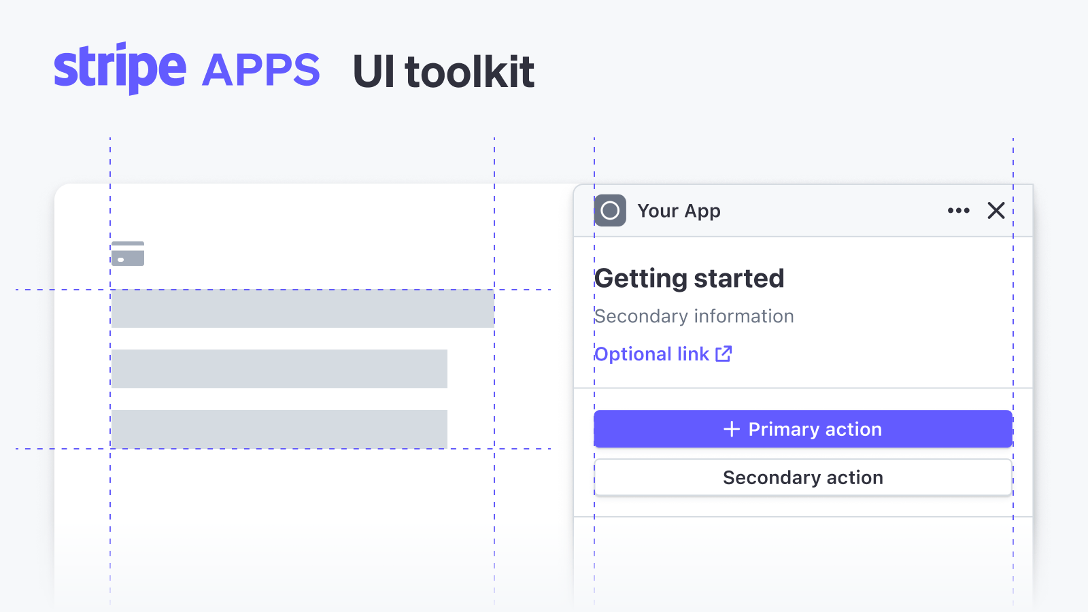Image resolution: width=1088 pixels, height=612 pixels.
Task: Select the bottom gray placeholder bar
Action: (279, 429)
